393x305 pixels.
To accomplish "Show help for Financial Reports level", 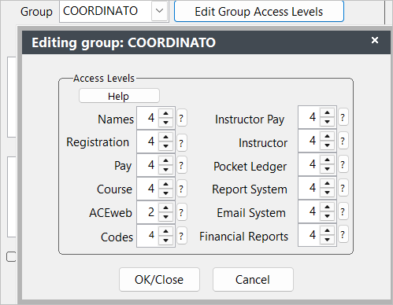I will click(343, 234).
